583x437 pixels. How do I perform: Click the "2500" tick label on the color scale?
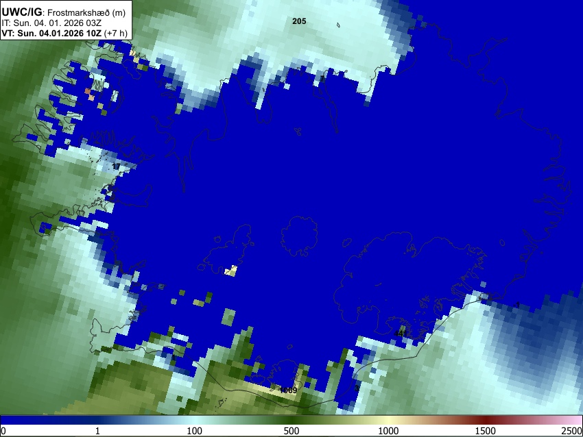[572, 431]
